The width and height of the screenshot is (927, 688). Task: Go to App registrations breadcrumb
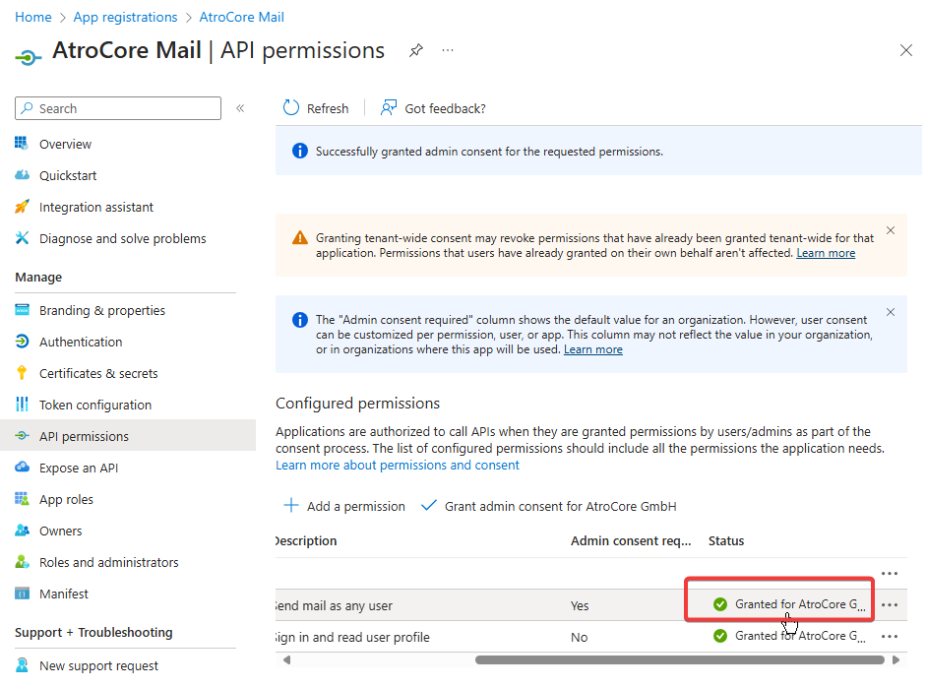click(125, 17)
